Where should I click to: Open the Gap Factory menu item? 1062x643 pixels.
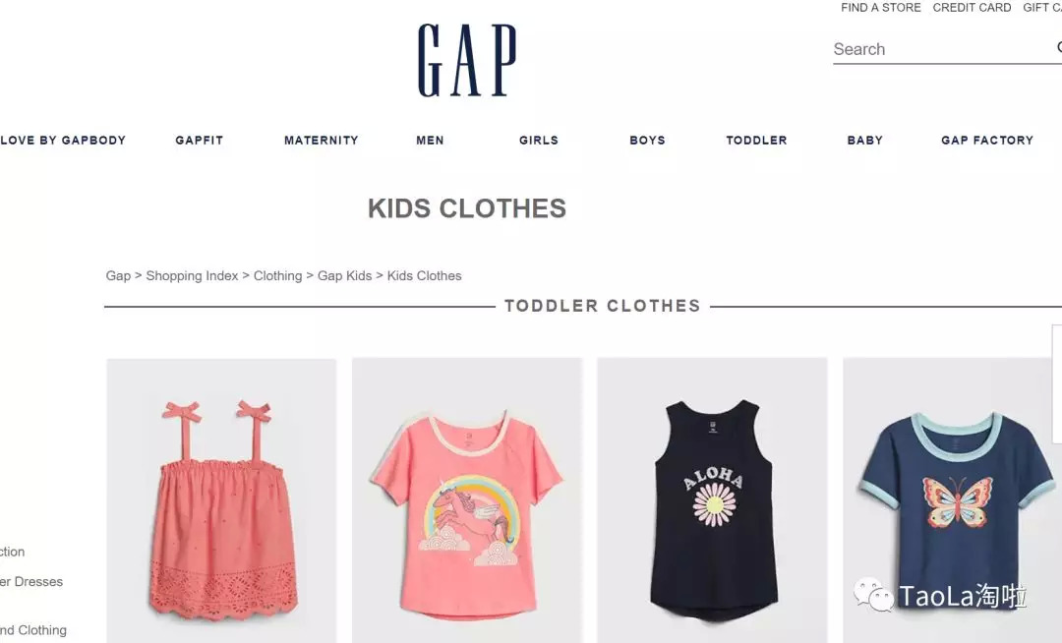pos(987,141)
